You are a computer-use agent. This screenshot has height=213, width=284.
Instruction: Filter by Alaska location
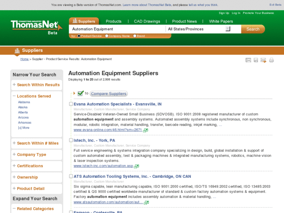(23, 107)
